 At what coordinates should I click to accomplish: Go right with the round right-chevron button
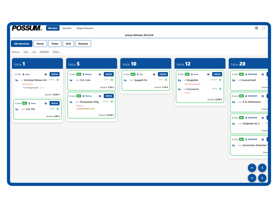(x=262, y=178)
